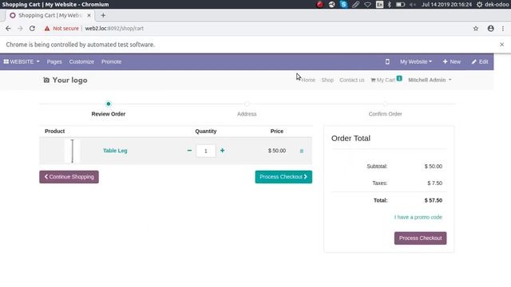Expand the Mitchell Admin user menu
Viewport: 511px width, 287px height.
pos(430,80)
